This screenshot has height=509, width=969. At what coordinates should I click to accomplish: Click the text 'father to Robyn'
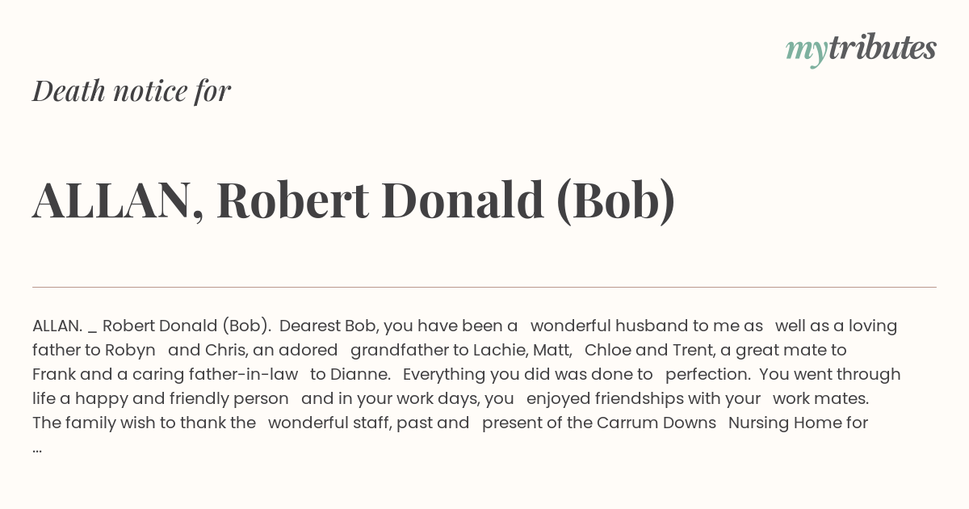coord(94,351)
